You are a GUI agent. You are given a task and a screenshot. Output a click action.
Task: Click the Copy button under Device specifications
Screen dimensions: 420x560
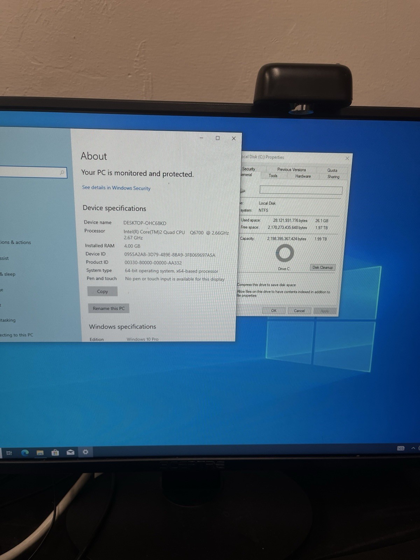point(103,291)
